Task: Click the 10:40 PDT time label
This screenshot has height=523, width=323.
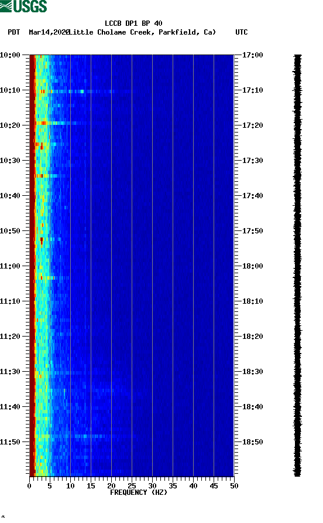Action: (10, 196)
